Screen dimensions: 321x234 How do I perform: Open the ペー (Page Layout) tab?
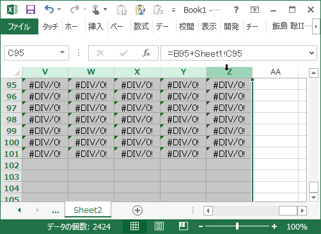coord(116,27)
